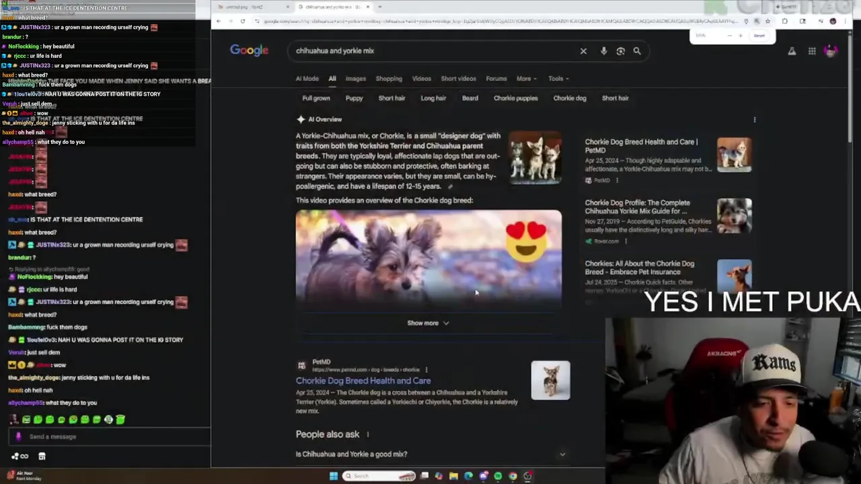The width and height of the screenshot is (861, 484).
Task: Filter results by Puppy chip
Action: (x=354, y=98)
